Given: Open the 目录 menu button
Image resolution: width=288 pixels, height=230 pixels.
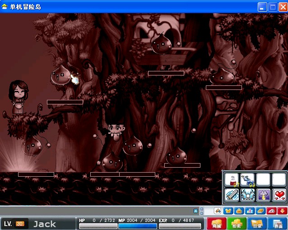Looking at the screenshot, I should click(257, 224).
